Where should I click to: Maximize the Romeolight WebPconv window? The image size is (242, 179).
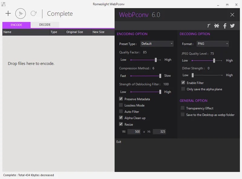(x=227, y=5)
